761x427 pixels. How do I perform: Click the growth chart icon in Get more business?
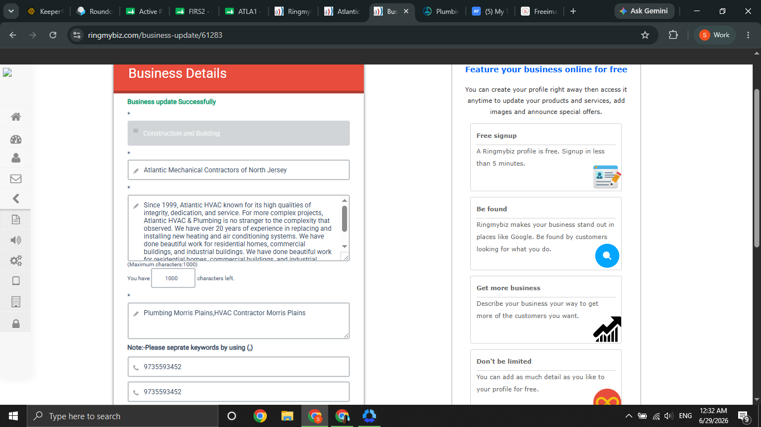click(x=607, y=329)
